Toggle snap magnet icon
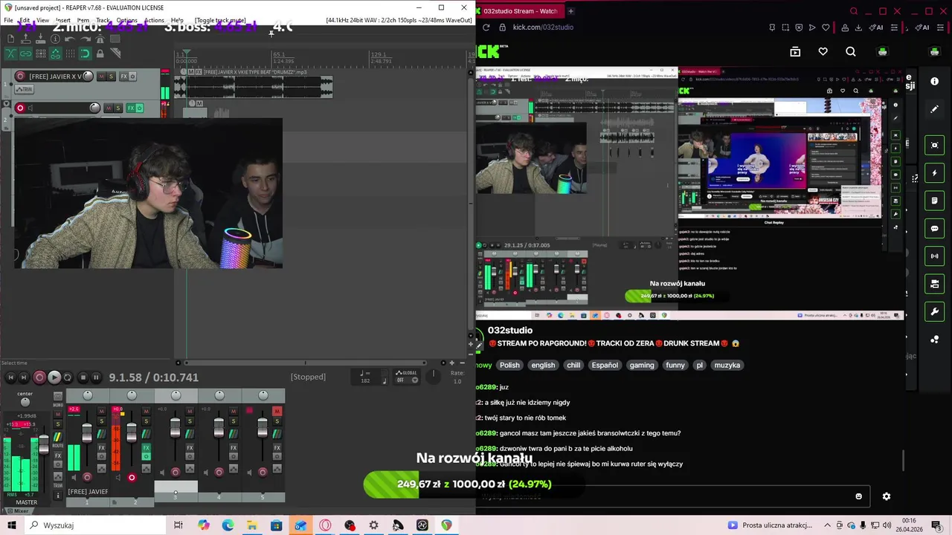Viewport: 952px width, 535px height. [x=86, y=53]
